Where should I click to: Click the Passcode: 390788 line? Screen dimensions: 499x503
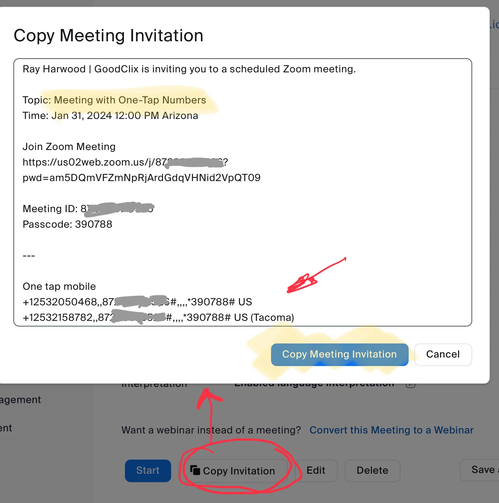pos(67,224)
